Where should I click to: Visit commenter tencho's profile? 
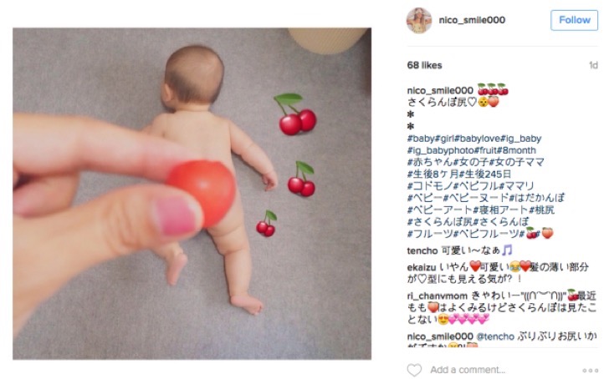coord(422,250)
